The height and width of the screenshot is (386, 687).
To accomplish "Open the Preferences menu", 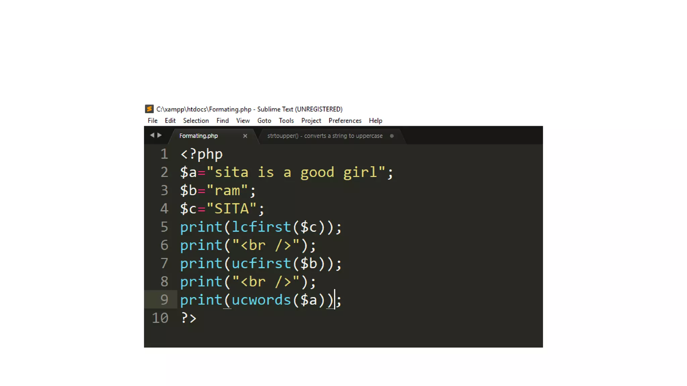I will (x=345, y=121).
